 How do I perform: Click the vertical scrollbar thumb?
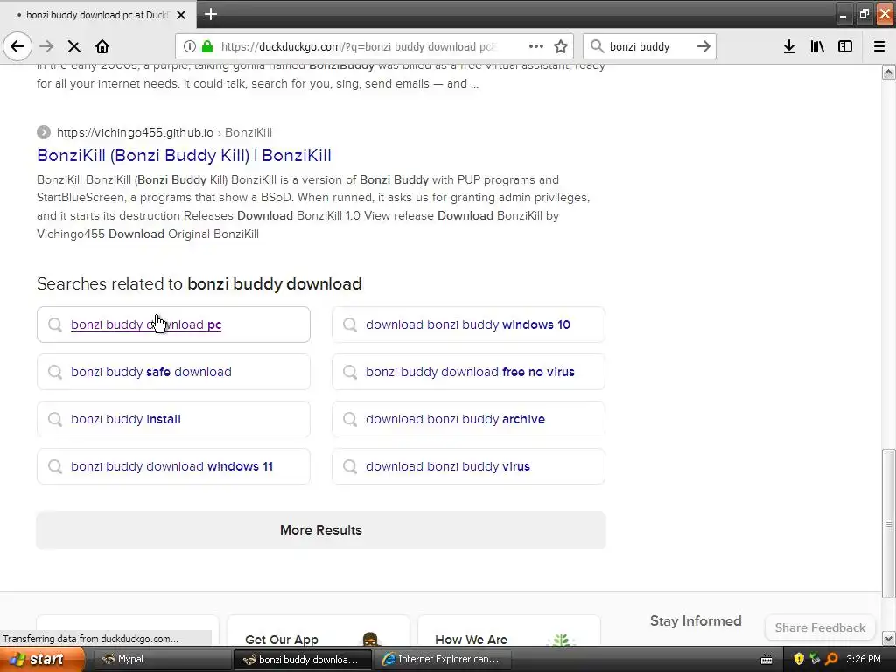click(x=889, y=523)
